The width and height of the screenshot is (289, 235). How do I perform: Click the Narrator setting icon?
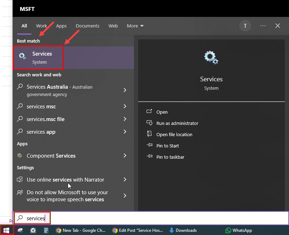click(20, 179)
